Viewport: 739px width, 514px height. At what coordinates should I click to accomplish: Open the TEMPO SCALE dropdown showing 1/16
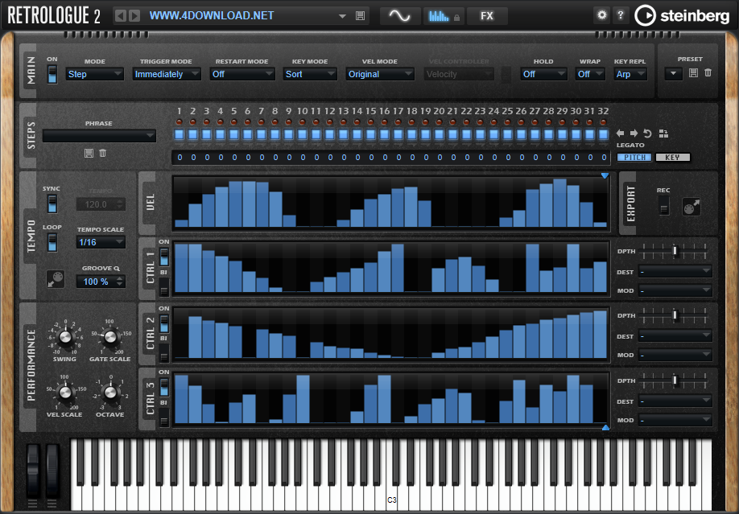coord(101,242)
